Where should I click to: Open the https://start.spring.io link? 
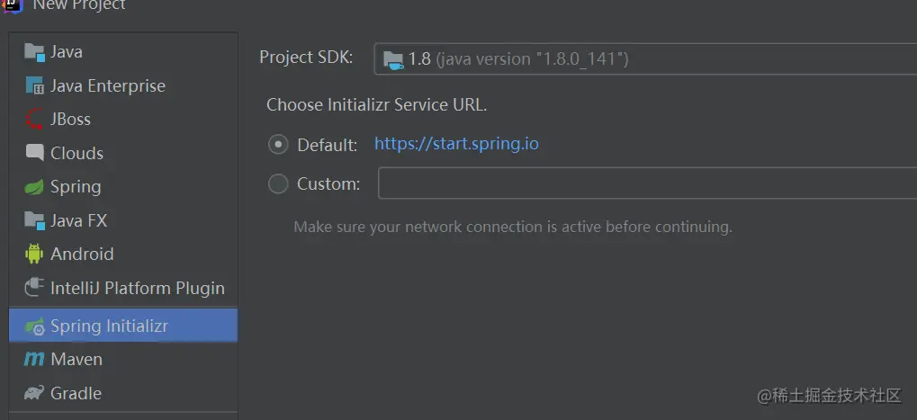click(x=456, y=144)
